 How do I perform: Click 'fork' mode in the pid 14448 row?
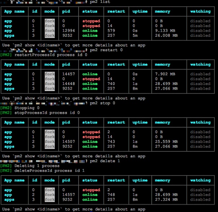click(50, 84)
